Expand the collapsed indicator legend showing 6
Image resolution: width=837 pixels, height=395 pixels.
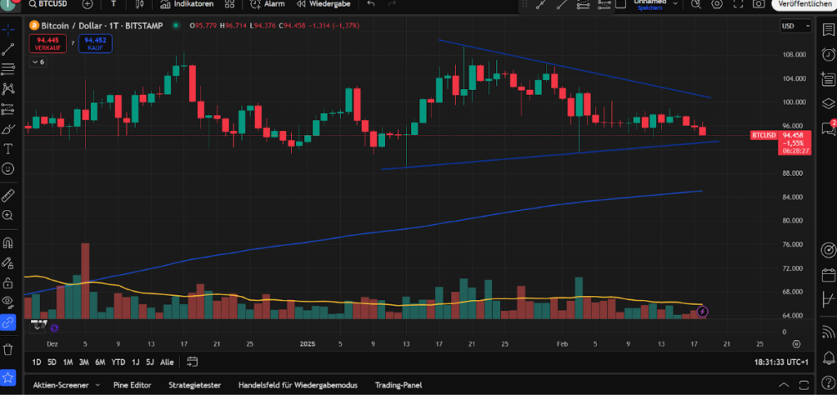(x=38, y=62)
